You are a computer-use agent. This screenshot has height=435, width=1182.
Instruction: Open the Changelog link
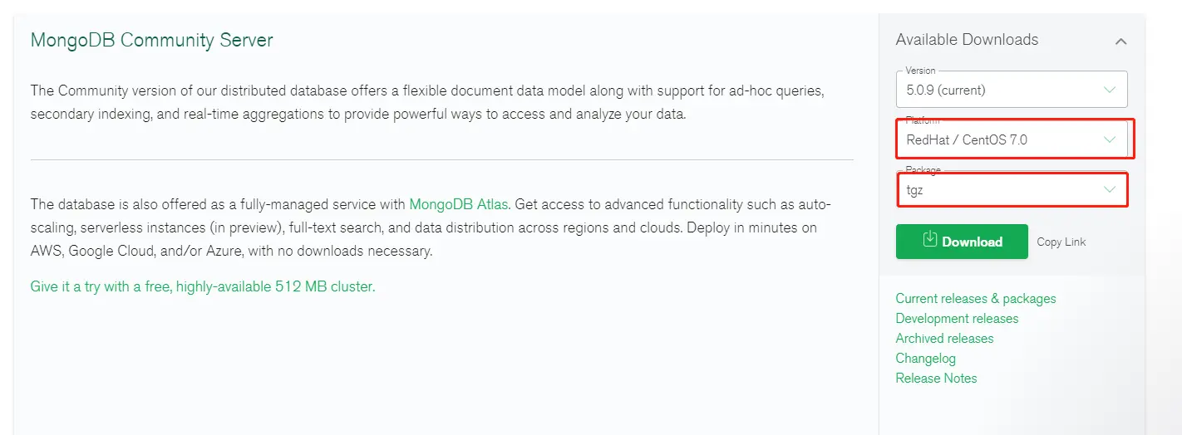(926, 358)
